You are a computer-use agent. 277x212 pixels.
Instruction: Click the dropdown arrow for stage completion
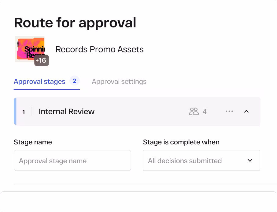(x=250, y=161)
